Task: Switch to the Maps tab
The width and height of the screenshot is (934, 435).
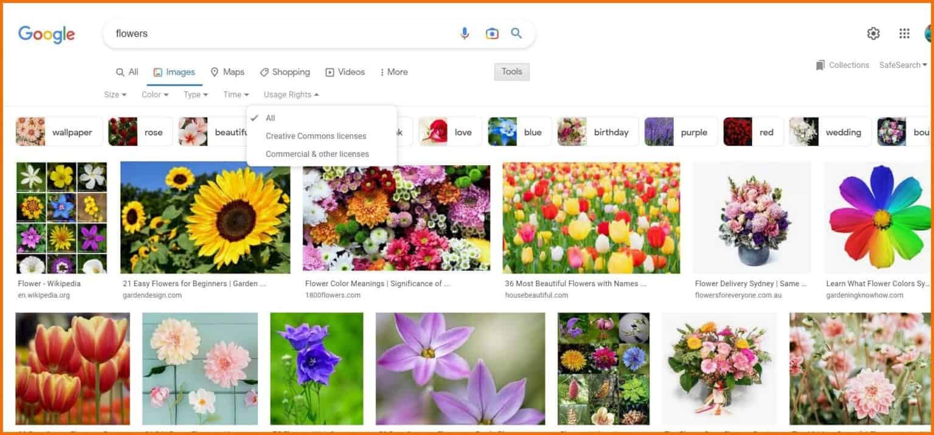Action: [x=228, y=72]
